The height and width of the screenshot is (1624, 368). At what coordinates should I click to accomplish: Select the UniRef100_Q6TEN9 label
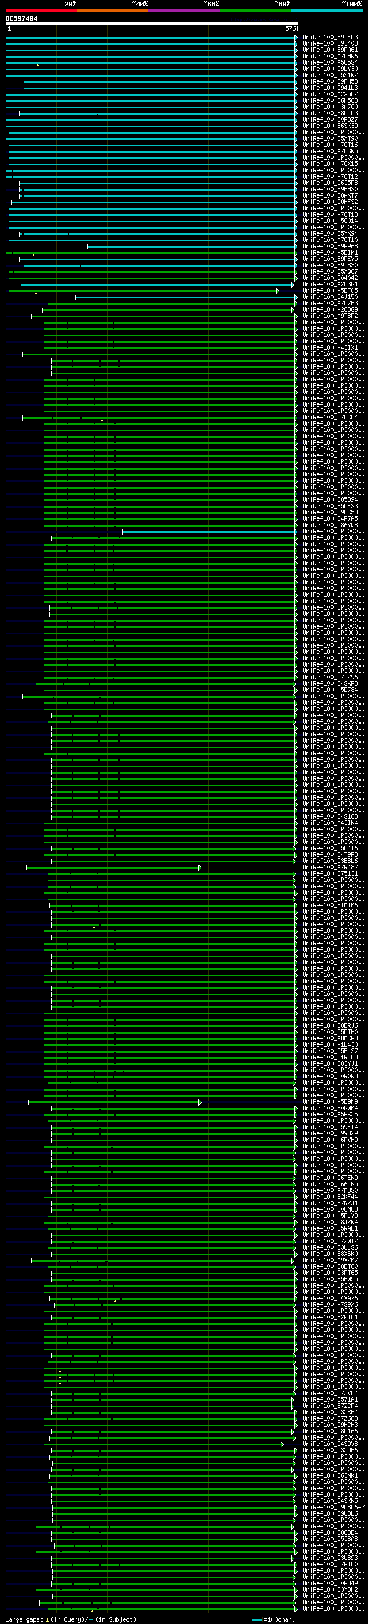click(x=330, y=1178)
